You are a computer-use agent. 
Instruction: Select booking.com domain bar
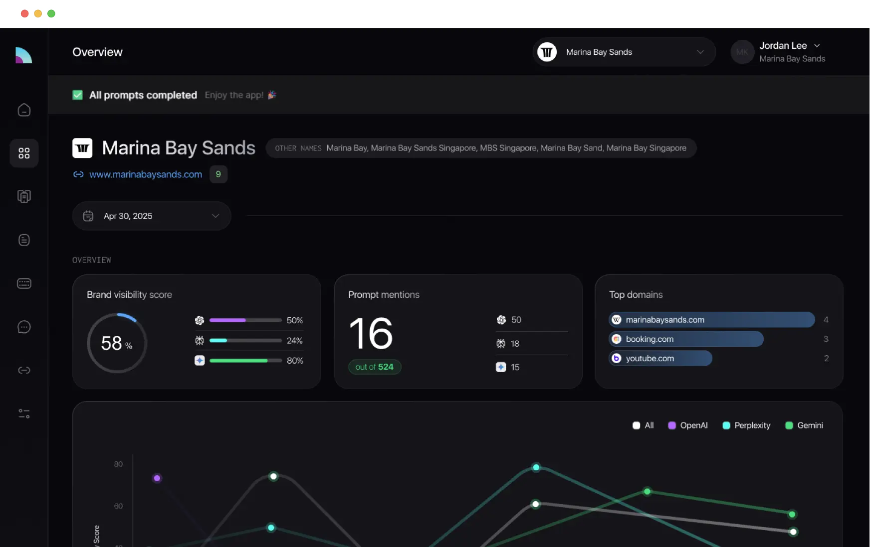pyautogui.click(x=686, y=339)
